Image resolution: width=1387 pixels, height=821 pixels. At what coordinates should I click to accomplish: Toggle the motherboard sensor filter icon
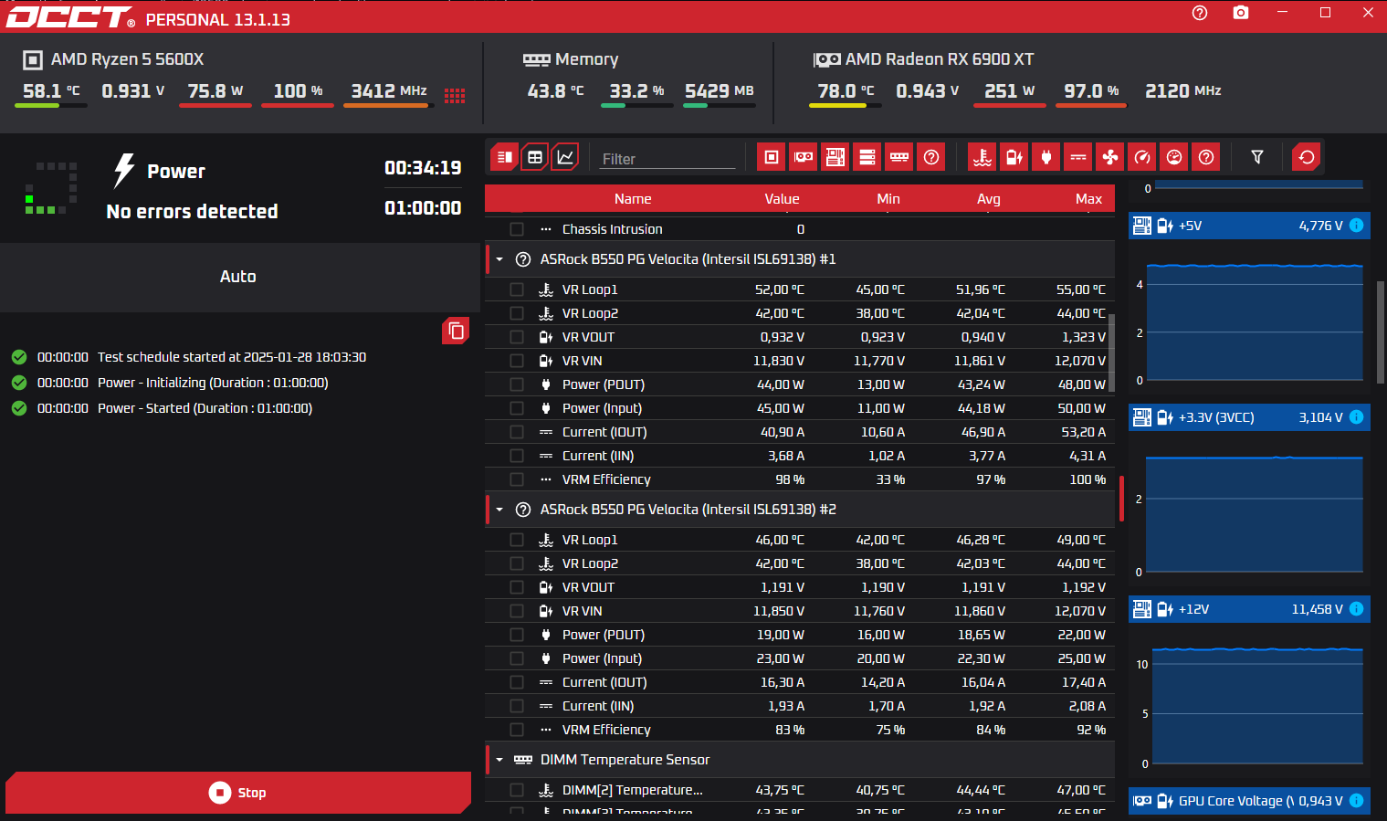point(835,157)
